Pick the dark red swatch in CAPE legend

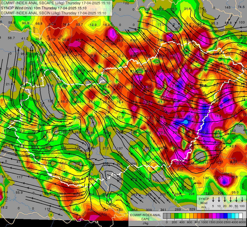pyautogui.click(x=207, y=216)
